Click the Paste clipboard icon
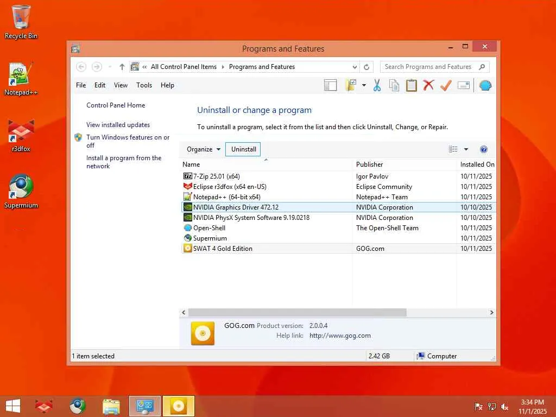Viewport: 556px width, 417px height. tap(412, 85)
